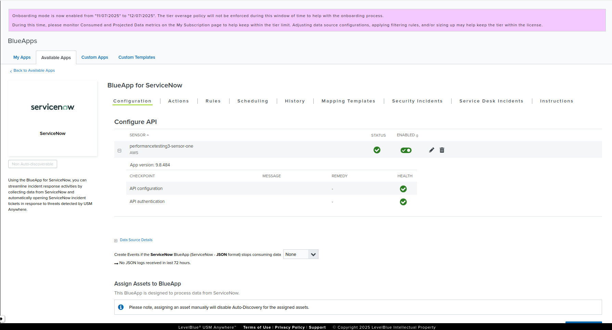This screenshot has width=612, height=330.
Task: Click the MESSAGE column header
Action: pyautogui.click(x=272, y=176)
